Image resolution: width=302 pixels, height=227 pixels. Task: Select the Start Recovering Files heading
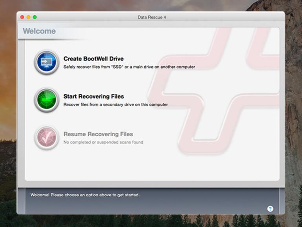[x=94, y=96]
